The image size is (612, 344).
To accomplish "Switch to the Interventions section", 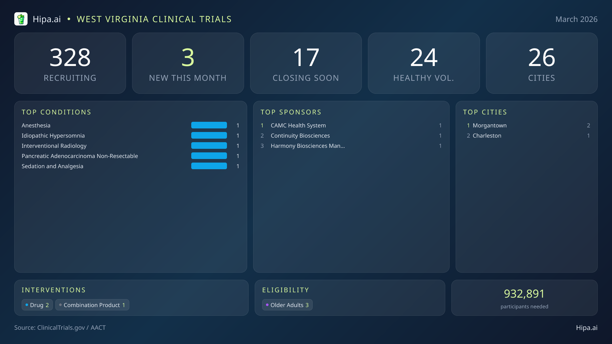I will [x=54, y=290].
